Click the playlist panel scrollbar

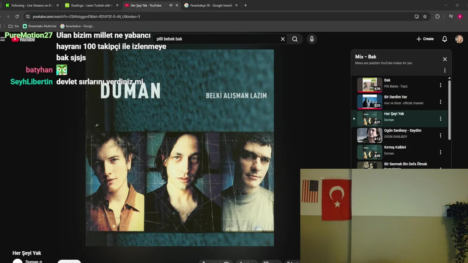(x=449, y=110)
